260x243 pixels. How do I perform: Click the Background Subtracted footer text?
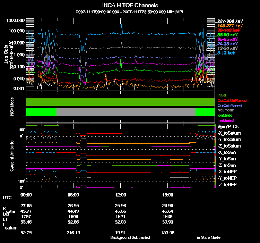tap(130, 237)
